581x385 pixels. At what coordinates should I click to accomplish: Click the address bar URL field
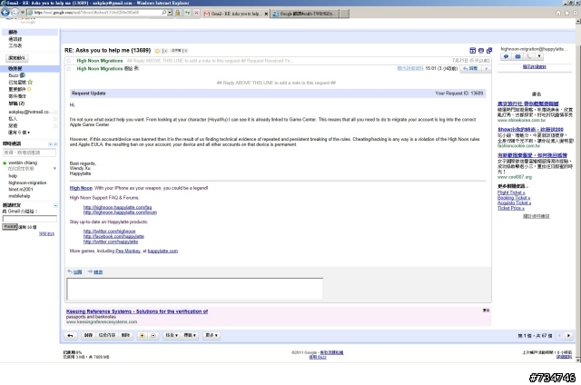click(x=94, y=13)
